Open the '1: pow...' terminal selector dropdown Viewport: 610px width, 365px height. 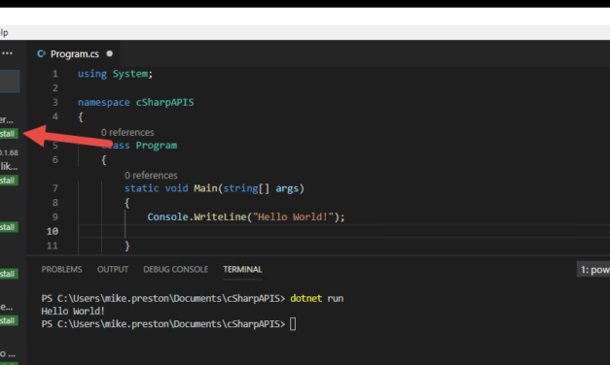593,270
